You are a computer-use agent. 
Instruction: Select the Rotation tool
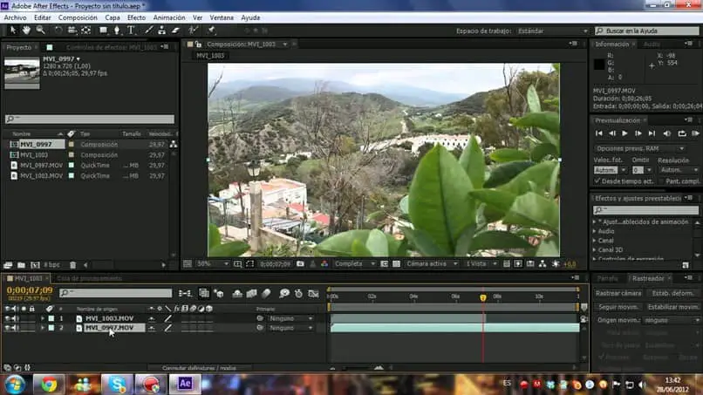pos(57,30)
